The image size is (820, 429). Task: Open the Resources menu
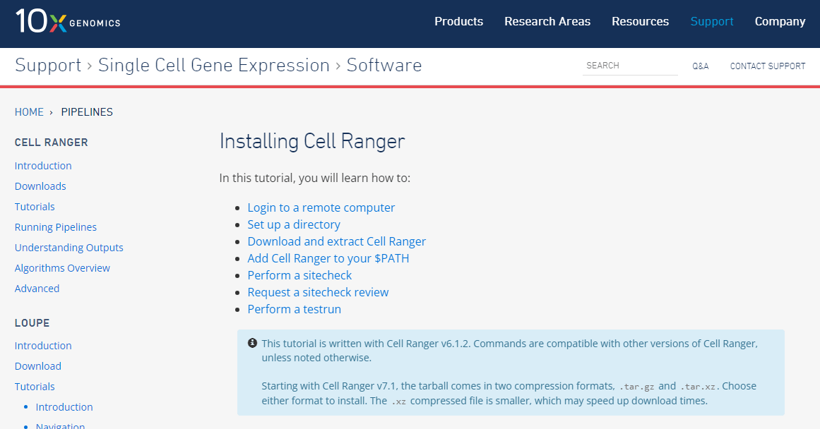point(640,21)
